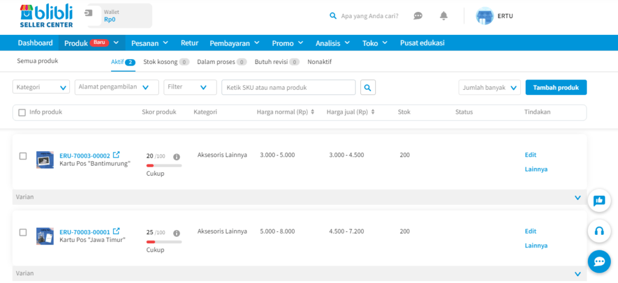This screenshot has width=618, height=283.
Task: Open the live chat bubble floating button
Action: tap(599, 261)
